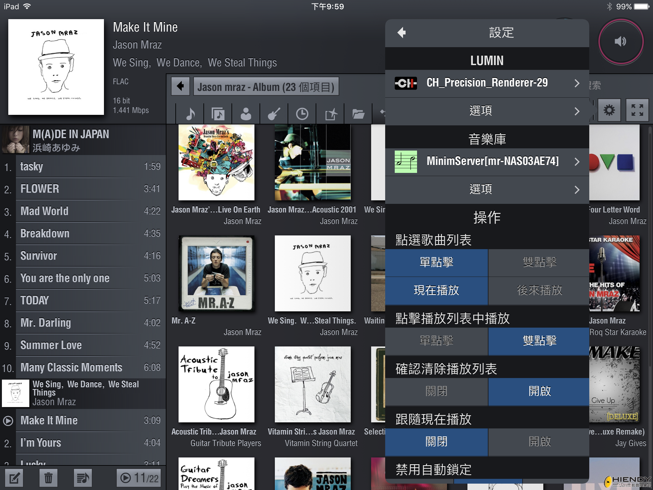Tap the Bluetooth icon in status bar
Screen dimensions: 653x490
point(609,7)
